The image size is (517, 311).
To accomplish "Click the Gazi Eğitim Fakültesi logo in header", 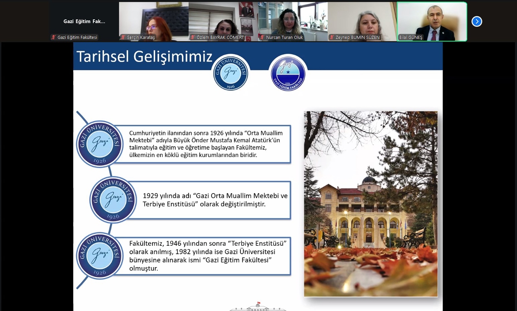I will 288,74.
